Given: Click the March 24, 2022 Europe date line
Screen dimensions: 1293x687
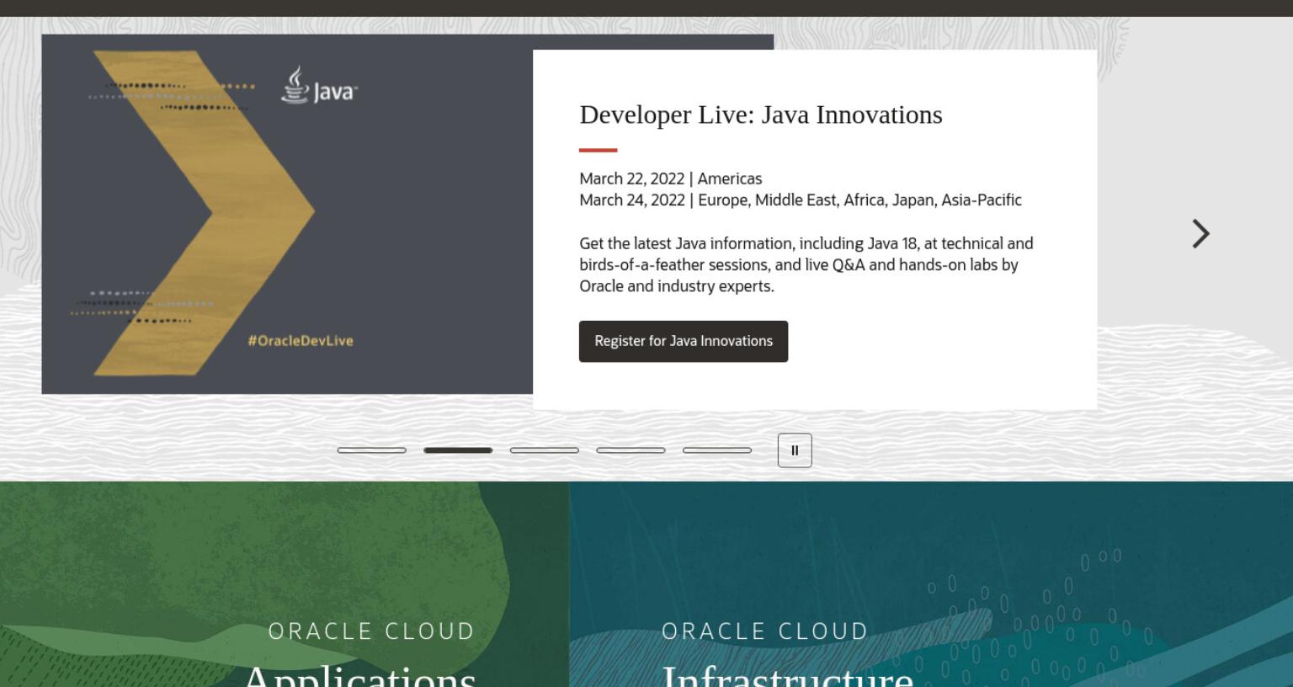Looking at the screenshot, I should [801, 200].
